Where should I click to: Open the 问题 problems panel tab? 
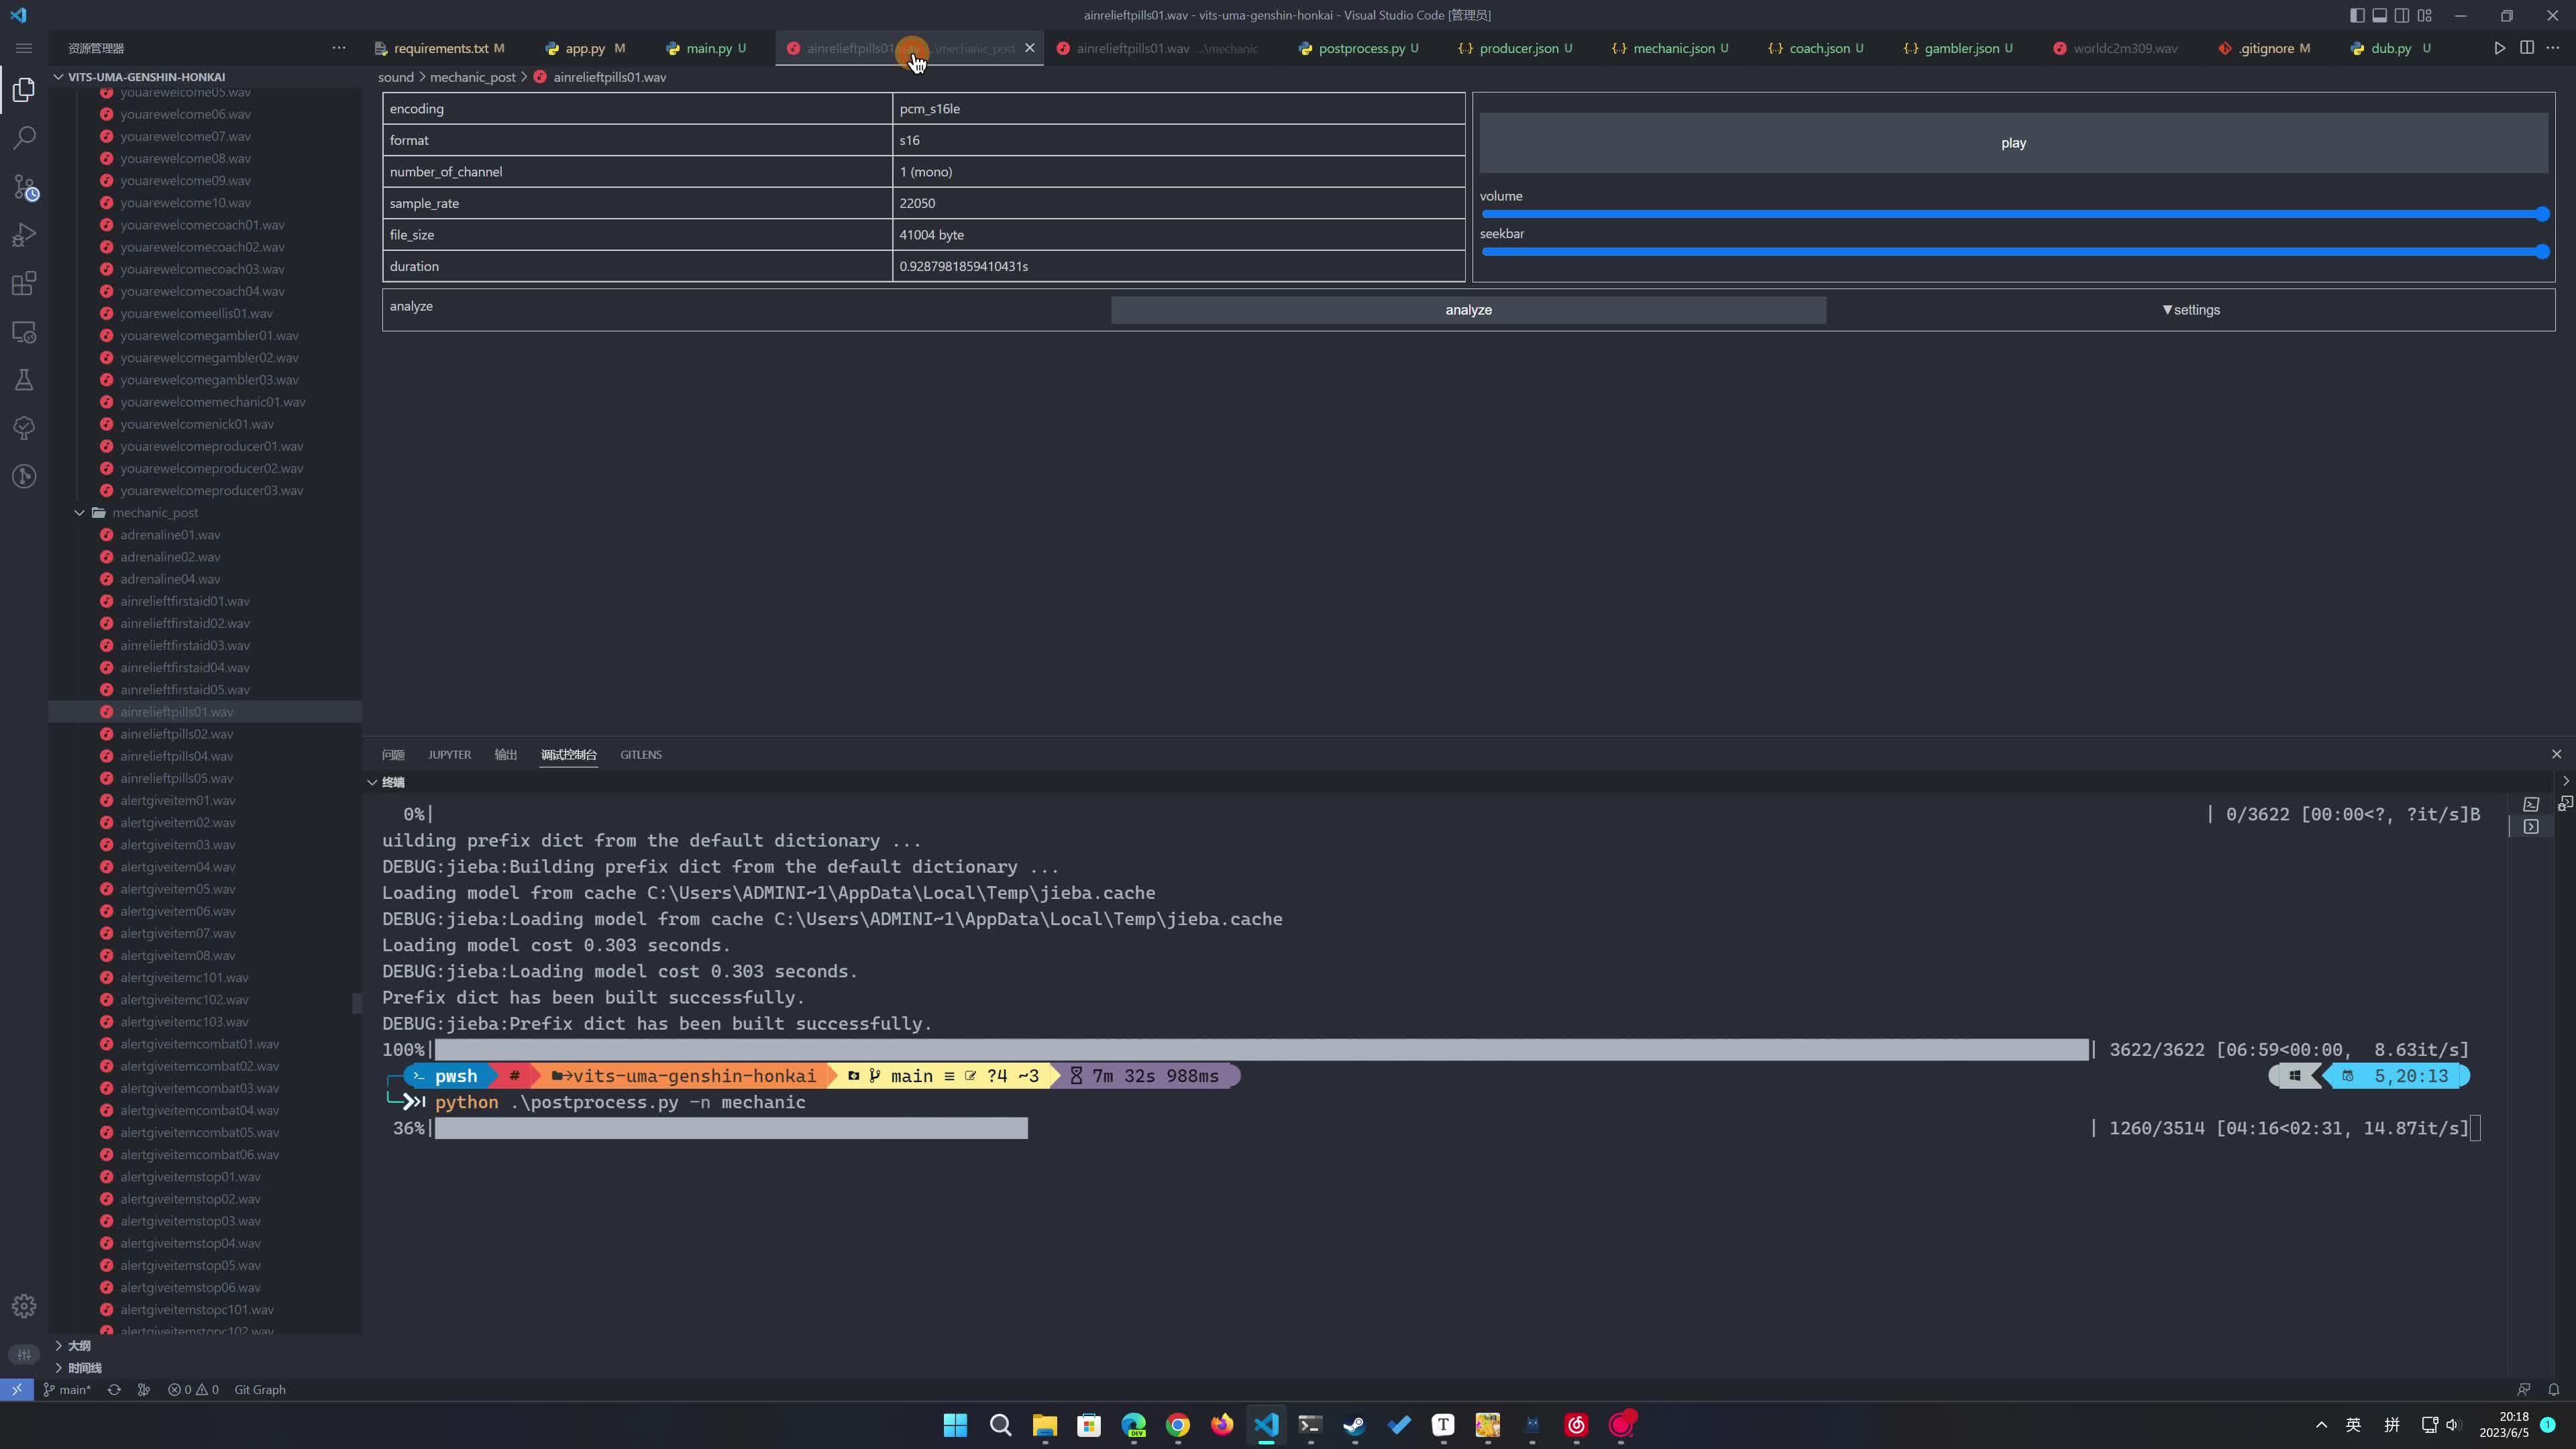pos(393,755)
